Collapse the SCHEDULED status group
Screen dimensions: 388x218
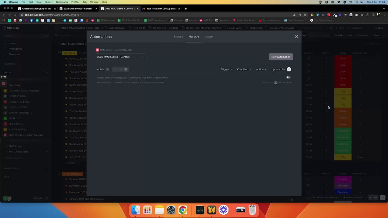pos(60,53)
